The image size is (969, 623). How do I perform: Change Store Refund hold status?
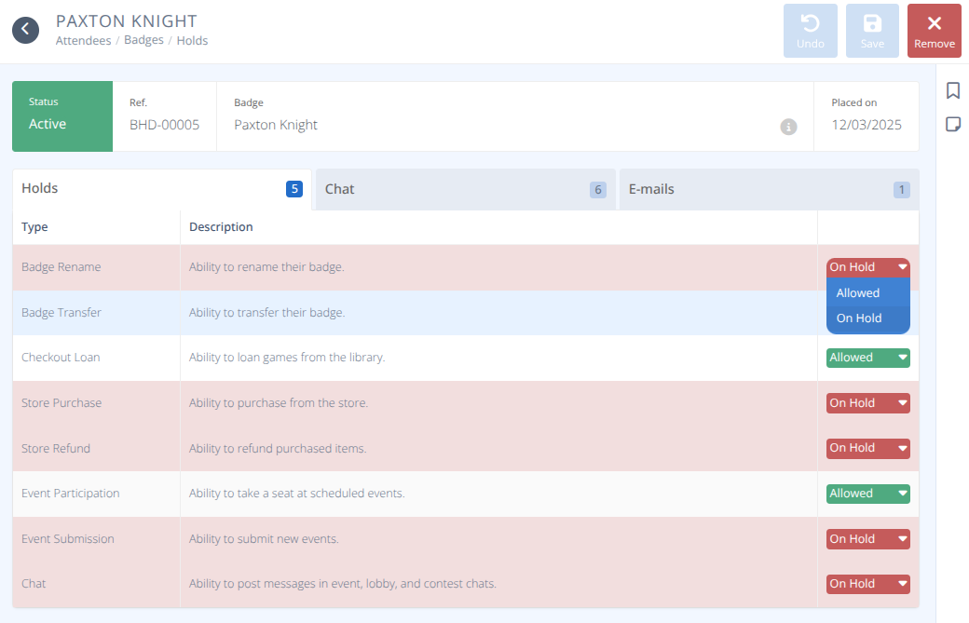tap(867, 448)
